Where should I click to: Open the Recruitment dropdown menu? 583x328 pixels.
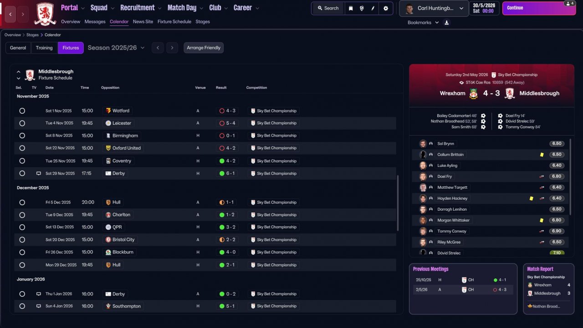click(141, 8)
